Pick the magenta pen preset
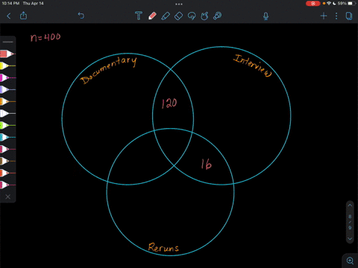 (7, 77)
